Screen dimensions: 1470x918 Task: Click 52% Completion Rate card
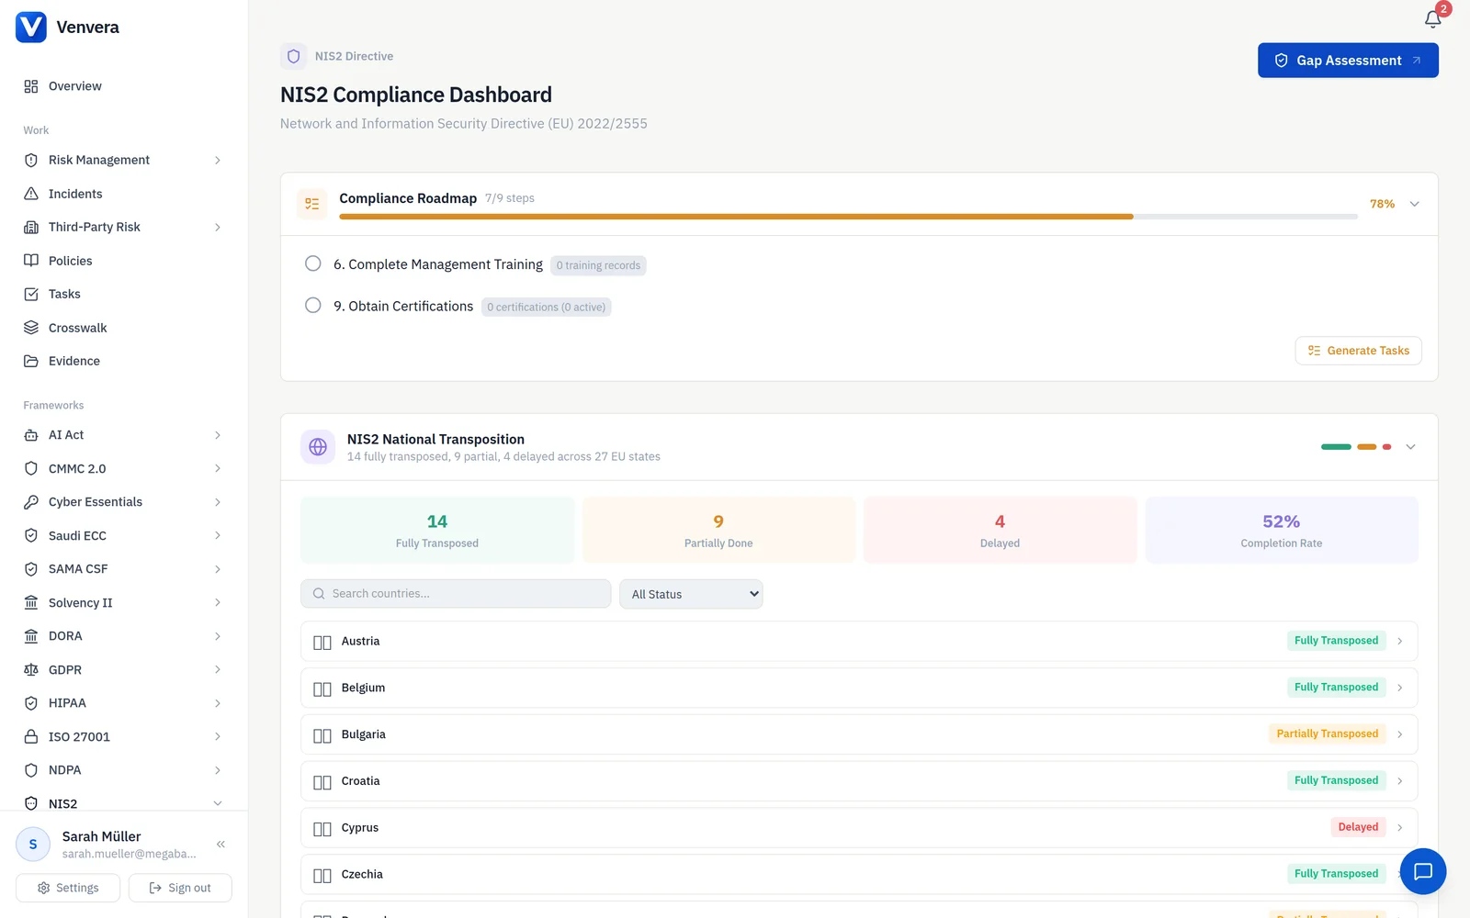pyautogui.click(x=1282, y=530)
